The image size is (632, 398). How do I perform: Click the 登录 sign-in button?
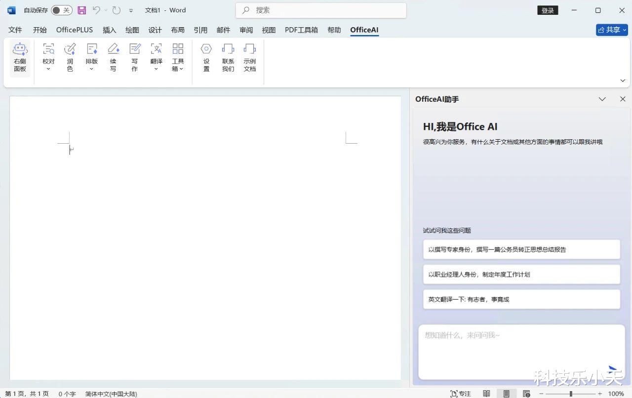(548, 10)
